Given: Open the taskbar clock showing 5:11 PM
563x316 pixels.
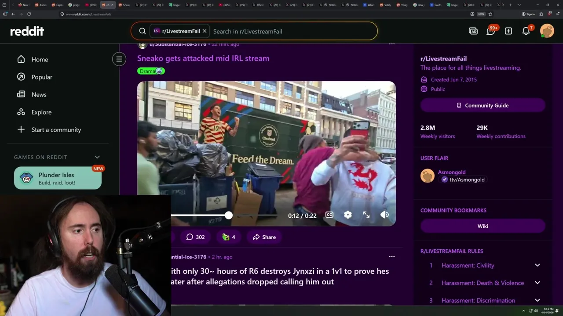Looking at the screenshot, I should pyautogui.click(x=548, y=311).
